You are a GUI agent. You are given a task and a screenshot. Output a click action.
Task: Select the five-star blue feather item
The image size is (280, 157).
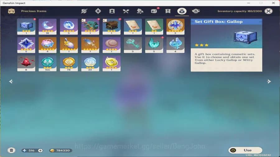point(90,45)
